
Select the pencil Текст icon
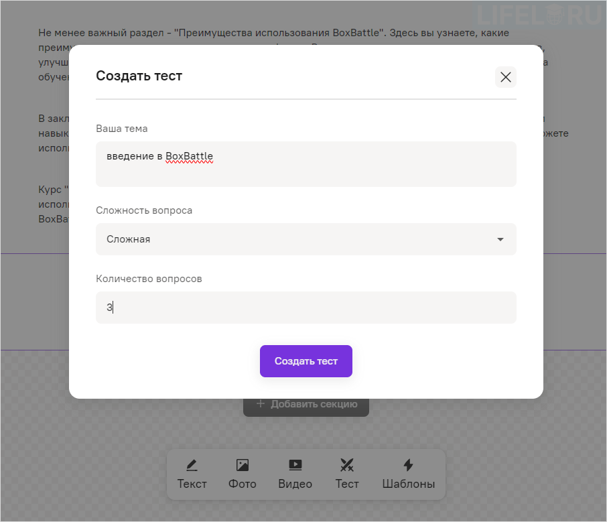coord(192,465)
